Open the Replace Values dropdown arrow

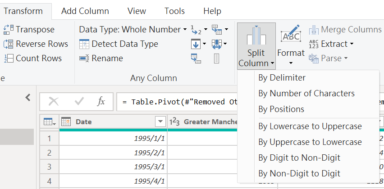tap(206, 30)
